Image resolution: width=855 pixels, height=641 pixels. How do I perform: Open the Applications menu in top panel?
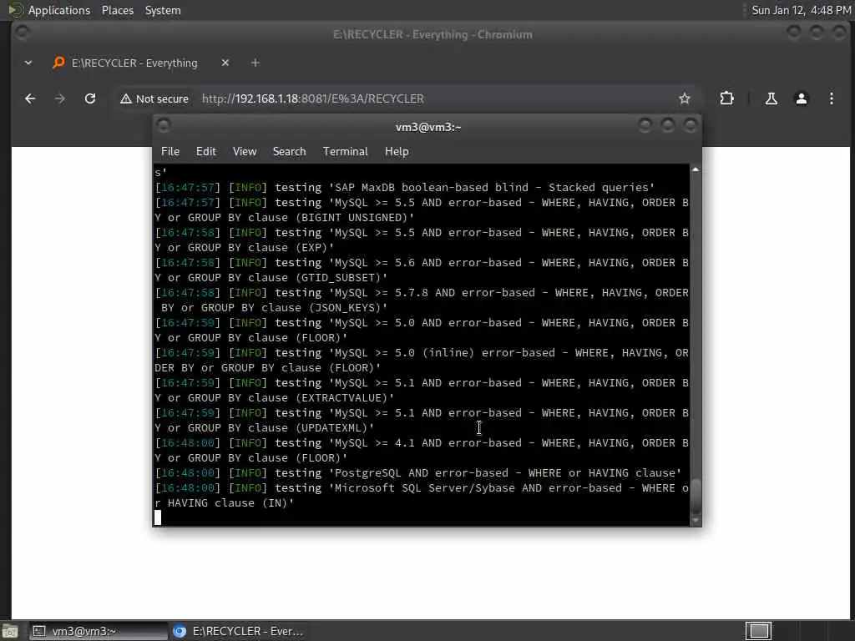[59, 10]
